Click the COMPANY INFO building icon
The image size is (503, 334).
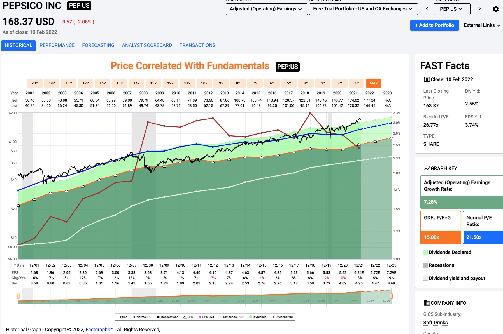pos(427,303)
